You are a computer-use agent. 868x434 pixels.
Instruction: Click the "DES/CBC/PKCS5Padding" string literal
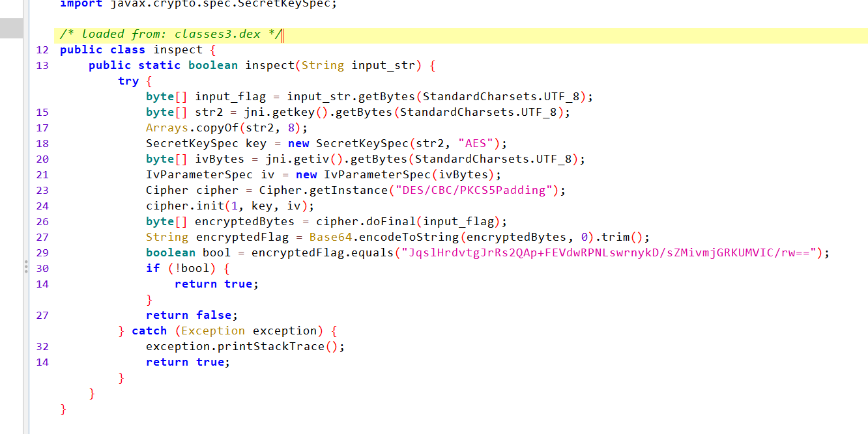467,191
